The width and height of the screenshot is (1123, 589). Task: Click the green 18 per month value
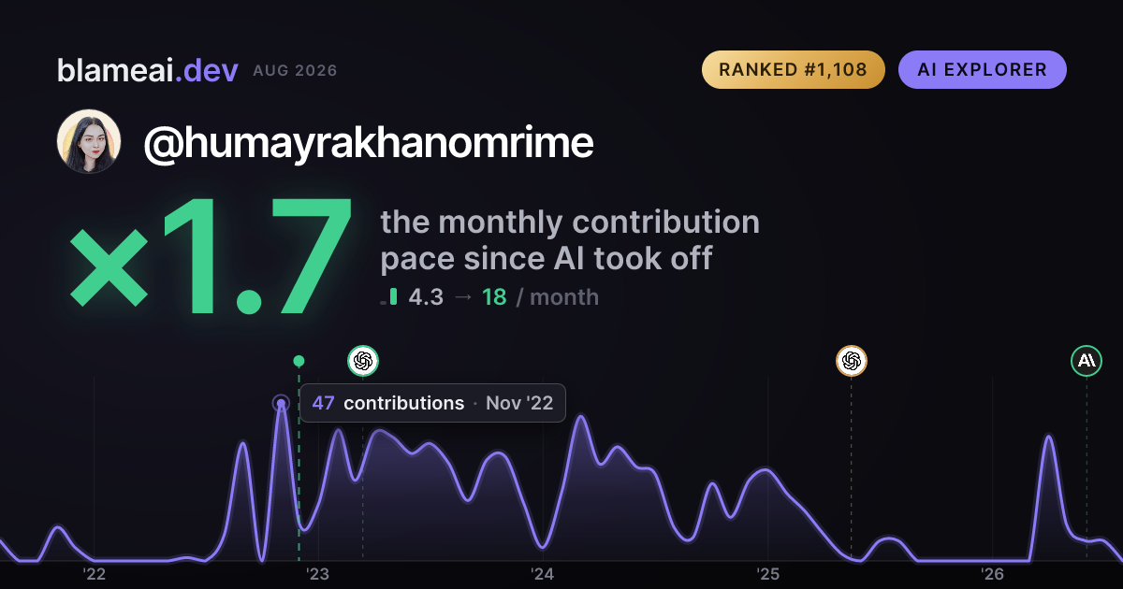494,297
